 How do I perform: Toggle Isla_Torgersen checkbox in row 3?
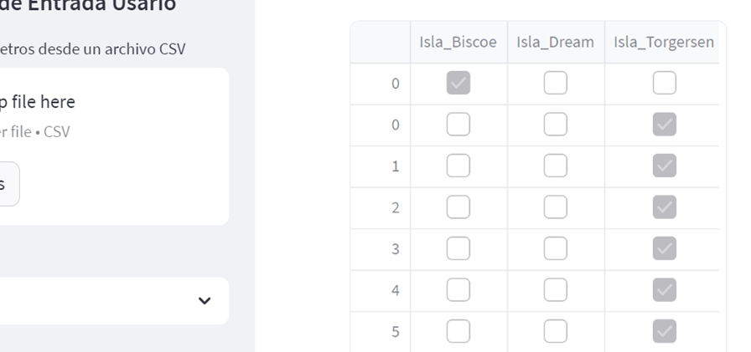[664, 249]
